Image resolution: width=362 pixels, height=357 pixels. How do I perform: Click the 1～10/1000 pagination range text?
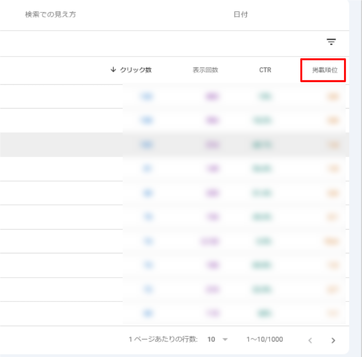265,340
